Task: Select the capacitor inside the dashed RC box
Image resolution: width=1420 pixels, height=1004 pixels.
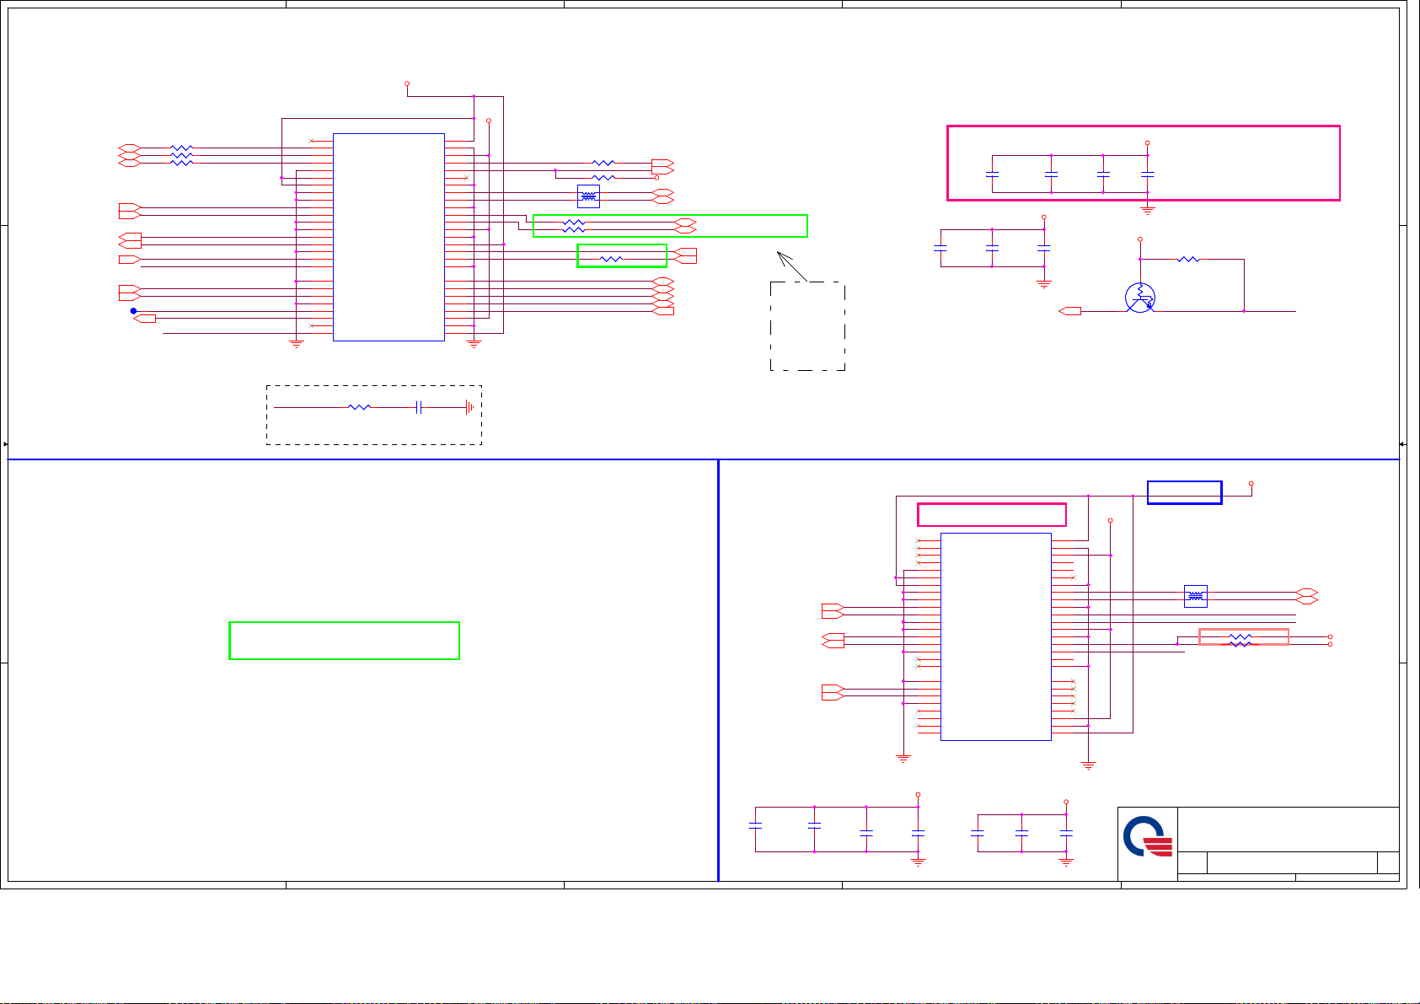Action: 418,407
